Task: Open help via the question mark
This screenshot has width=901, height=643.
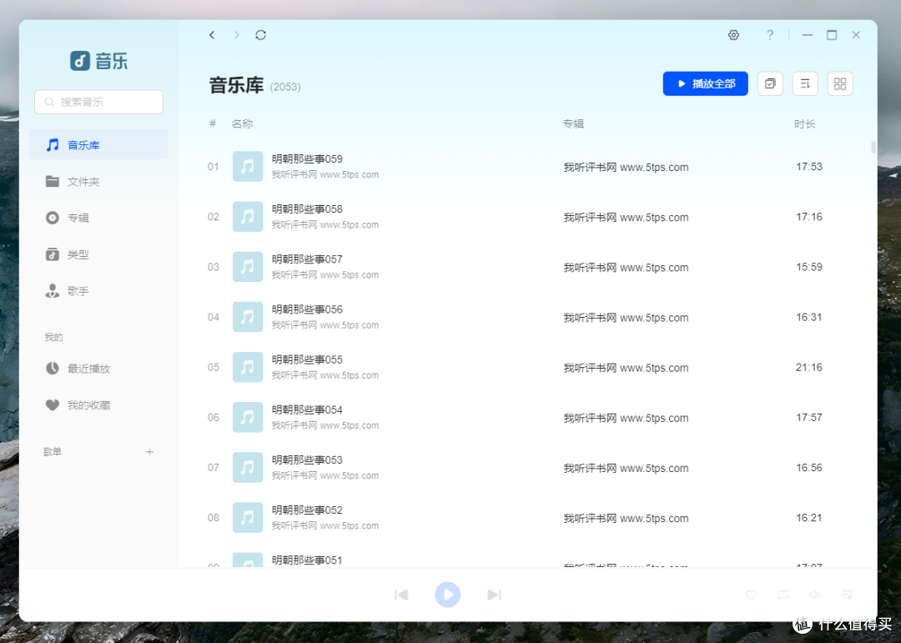Action: pyautogui.click(x=770, y=35)
